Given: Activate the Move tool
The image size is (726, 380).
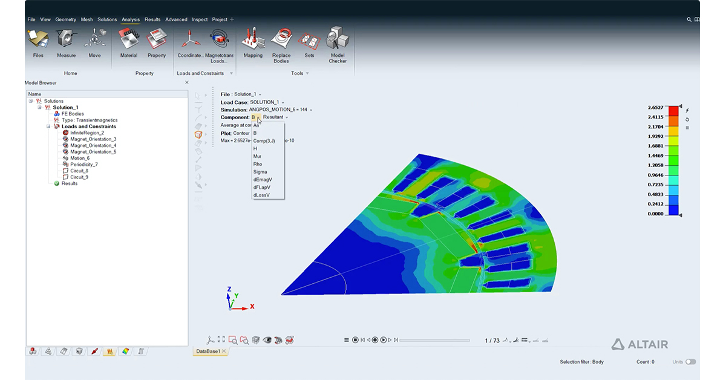Looking at the screenshot, I should [x=94, y=42].
